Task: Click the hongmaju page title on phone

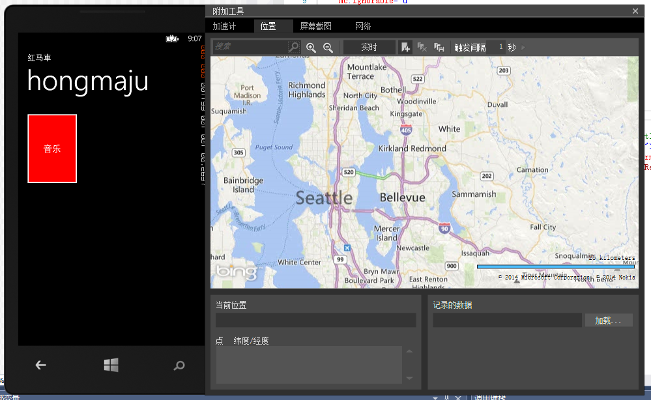Action: coord(87,81)
